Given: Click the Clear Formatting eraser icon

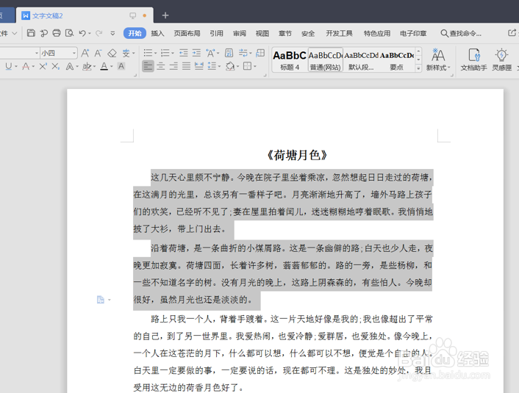Looking at the screenshot, I should pos(112,53).
